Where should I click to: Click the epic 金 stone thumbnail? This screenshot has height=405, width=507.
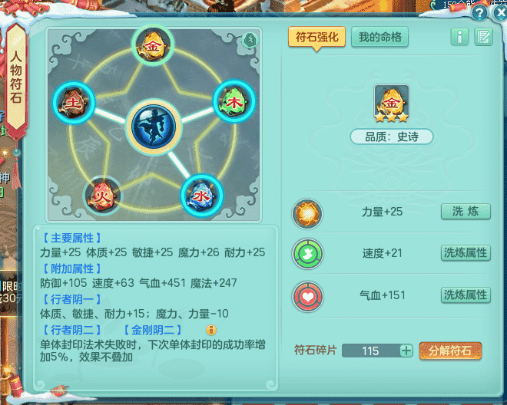pos(392,104)
